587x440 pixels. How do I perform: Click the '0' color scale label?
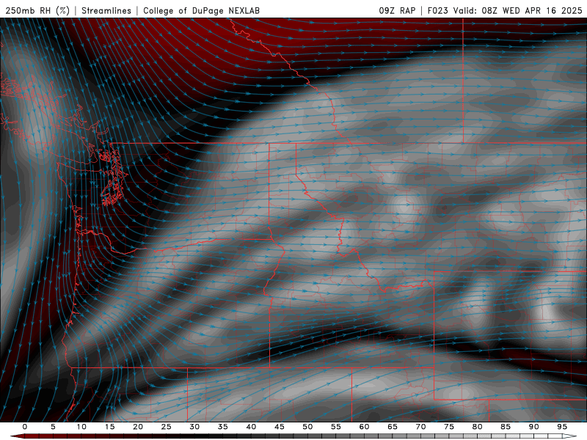[25, 427]
